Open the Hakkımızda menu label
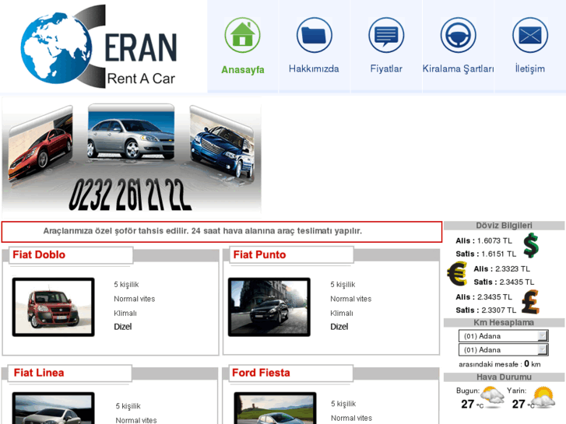The width and height of the screenshot is (566, 424). point(314,68)
